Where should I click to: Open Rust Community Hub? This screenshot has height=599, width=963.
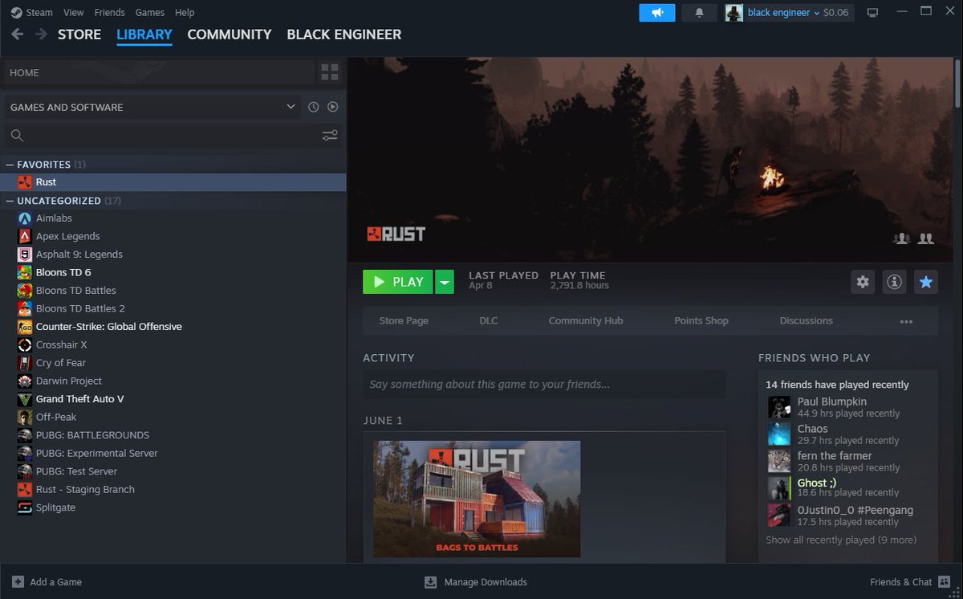pyautogui.click(x=586, y=320)
